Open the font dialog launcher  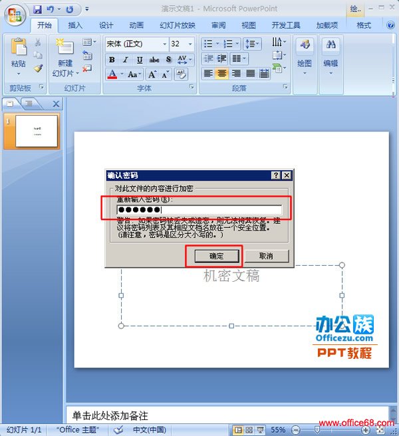(192, 87)
